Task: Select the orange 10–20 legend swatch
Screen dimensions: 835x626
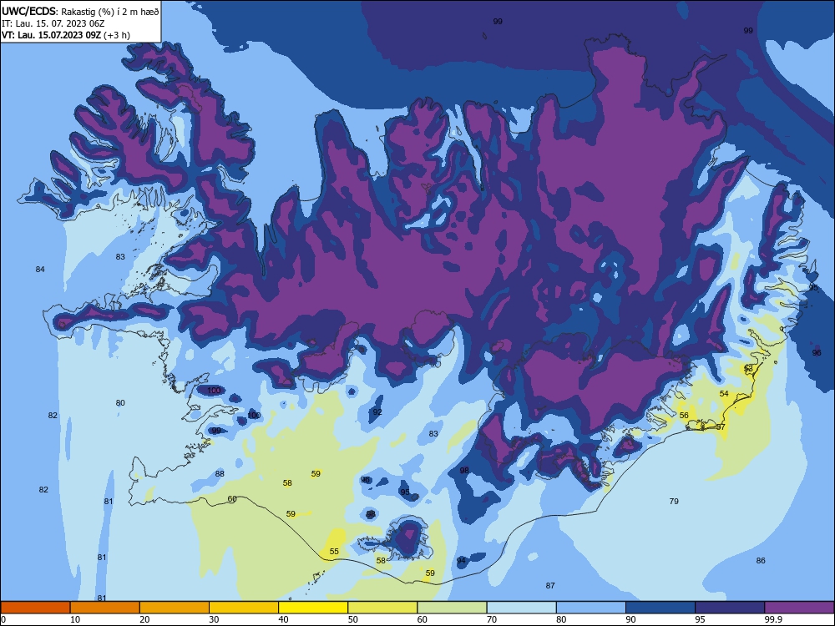Action: click(105, 608)
